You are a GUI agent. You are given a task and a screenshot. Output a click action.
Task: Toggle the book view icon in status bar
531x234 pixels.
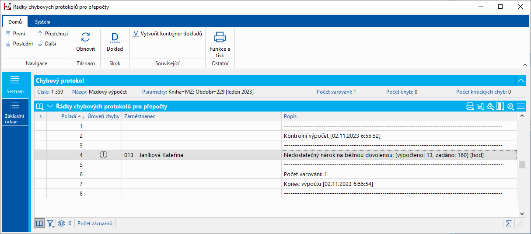tap(40, 224)
